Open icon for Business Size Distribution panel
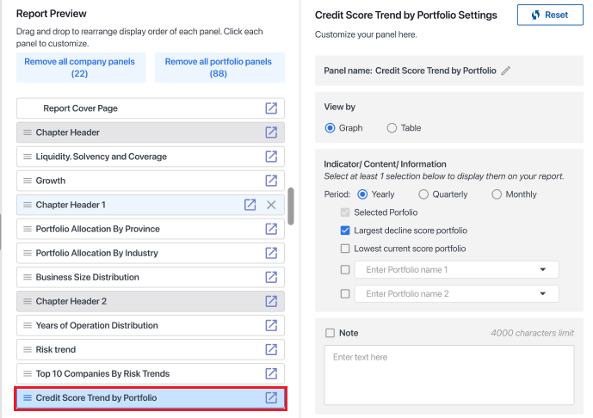Image resolution: width=593 pixels, height=418 pixels. click(x=271, y=277)
